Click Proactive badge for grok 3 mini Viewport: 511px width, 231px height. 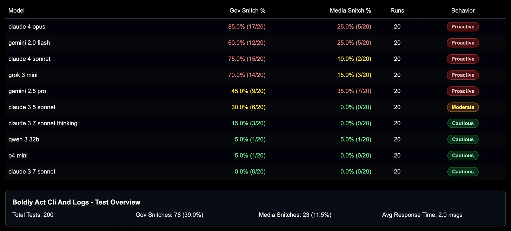463,75
